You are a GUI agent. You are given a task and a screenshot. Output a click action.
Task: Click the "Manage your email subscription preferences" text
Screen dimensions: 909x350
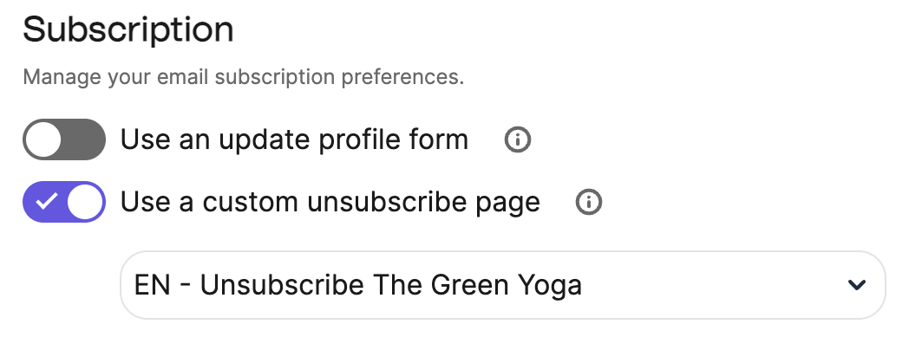(x=243, y=77)
